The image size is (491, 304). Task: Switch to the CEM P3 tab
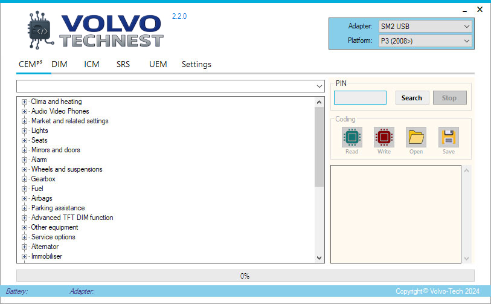(x=30, y=64)
